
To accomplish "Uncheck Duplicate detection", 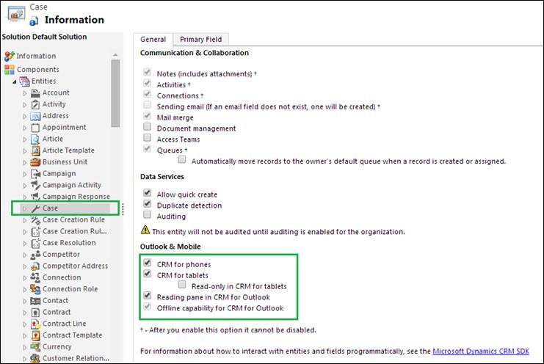I will (x=147, y=204).
